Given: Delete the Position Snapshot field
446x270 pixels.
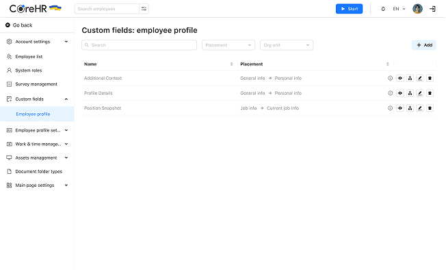Looking at the screenshot, I should (x=430, y=108).
